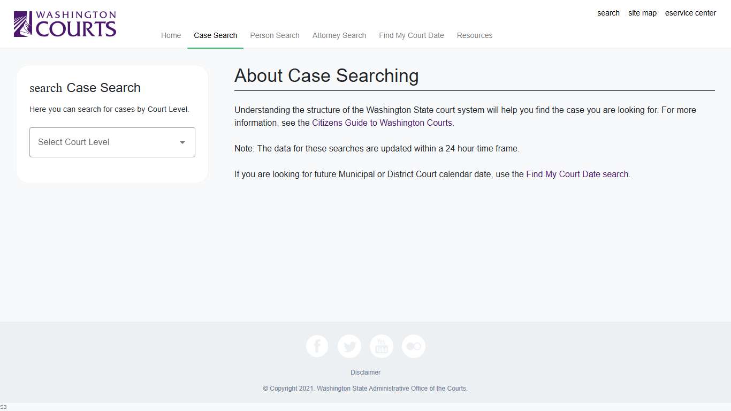Image resolution: width=731 pixels, height=411 pixels.
Task: Open the Facebook social media icon
Action: point(317,346)
